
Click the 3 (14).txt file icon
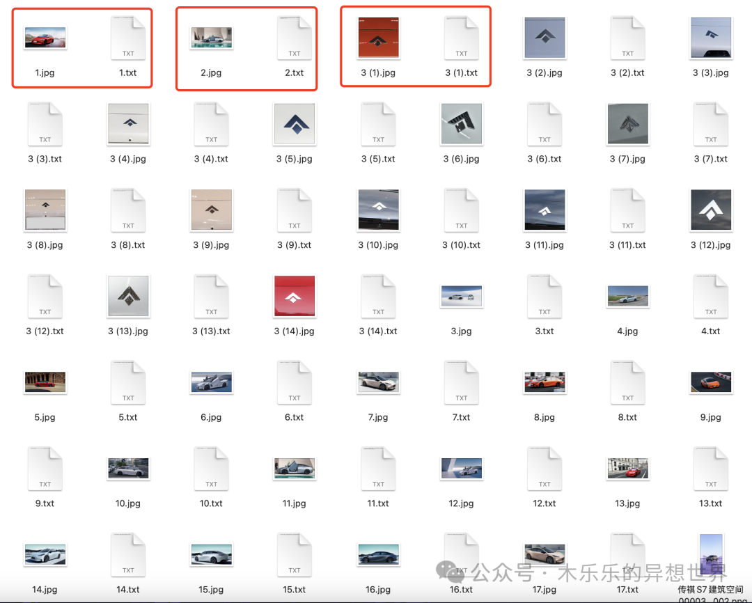coord(378,296)
